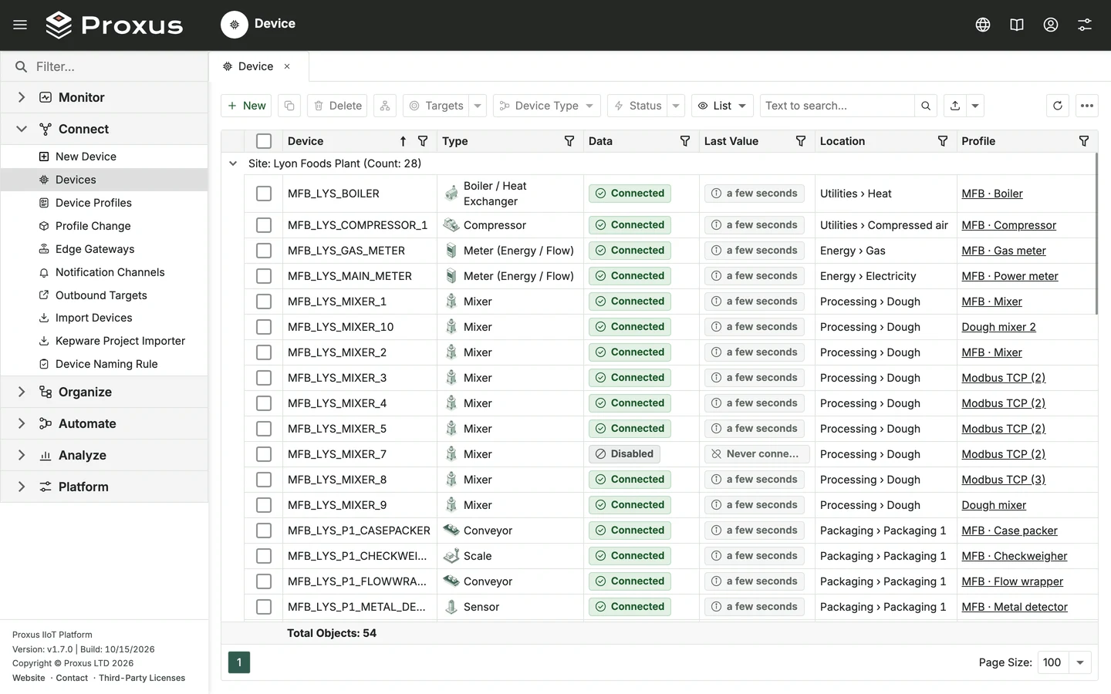Toggle the select-all header checkbox
Viewport: 1111px width, 694px height.
(264, 141)
